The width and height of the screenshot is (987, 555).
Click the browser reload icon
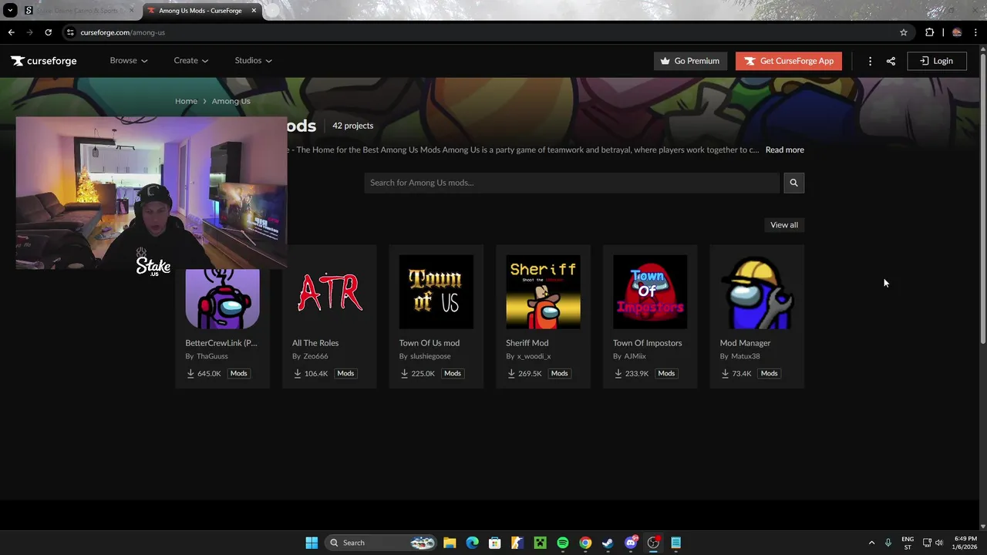(x=48, y=32)
